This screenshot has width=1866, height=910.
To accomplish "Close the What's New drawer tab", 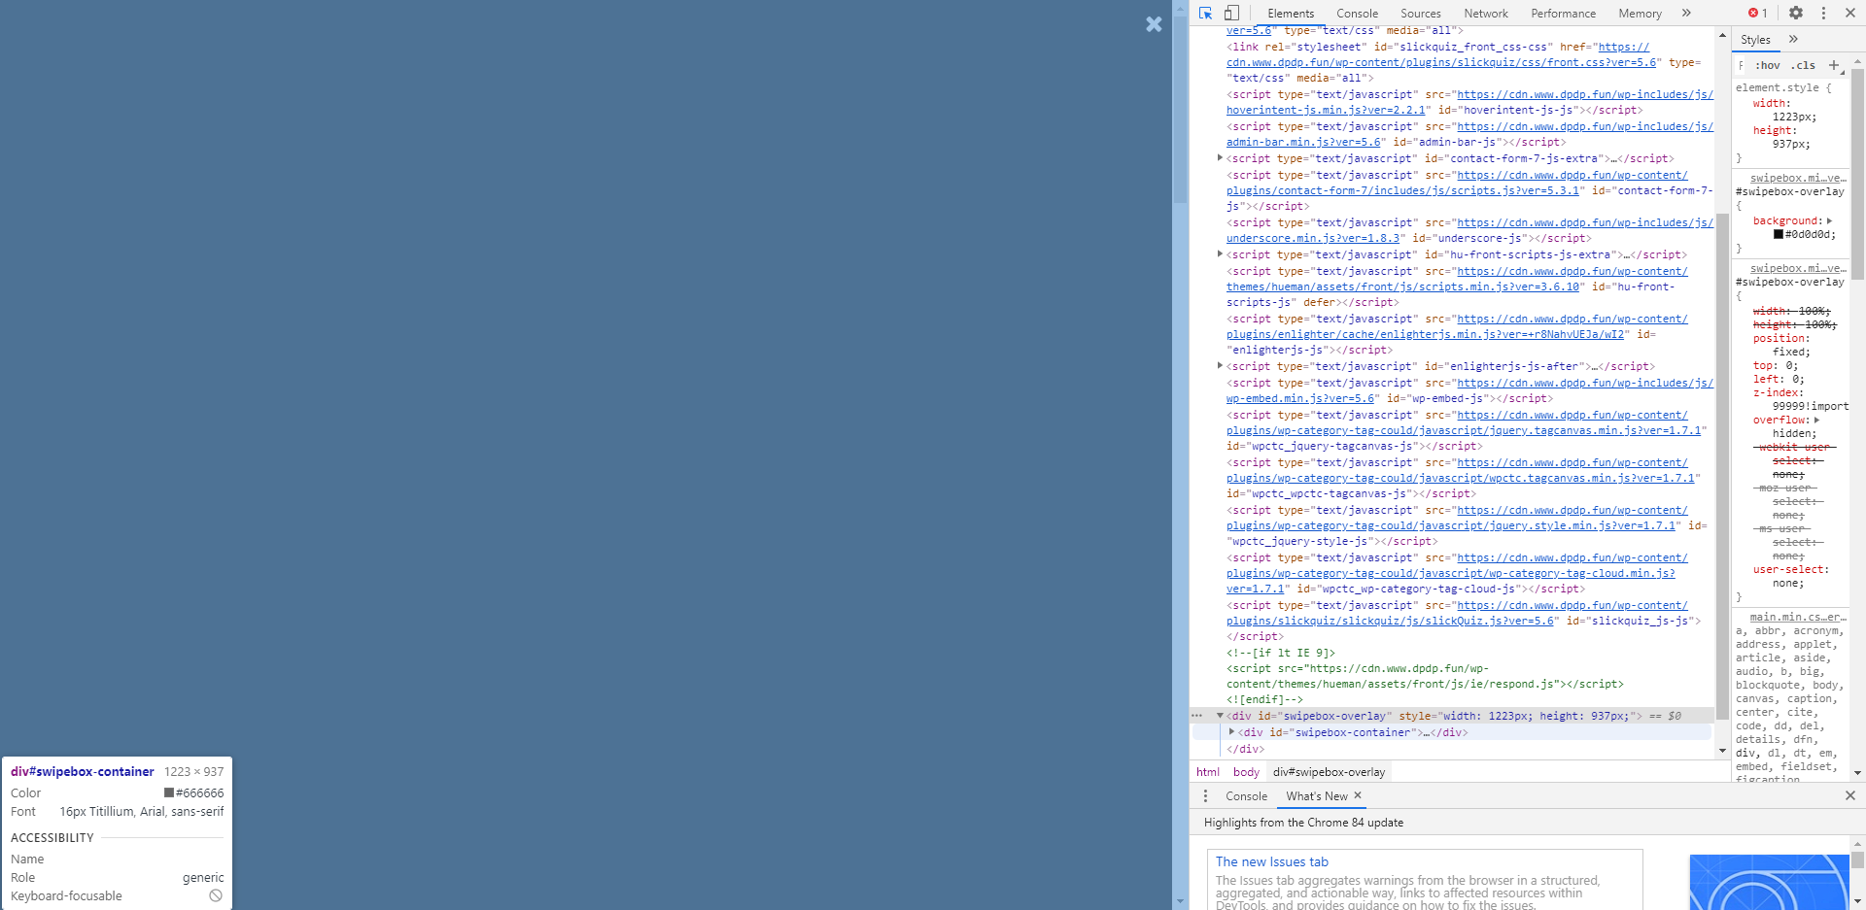I will pos(1358,795).
